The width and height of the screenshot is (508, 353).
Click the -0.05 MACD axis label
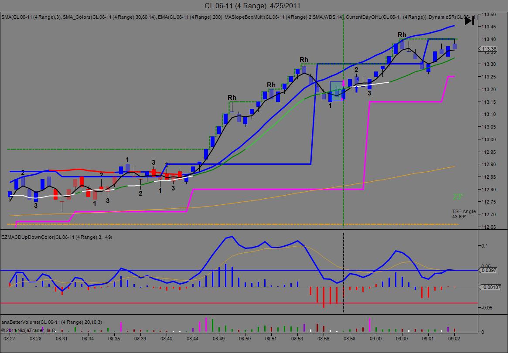tap(487, 308)
